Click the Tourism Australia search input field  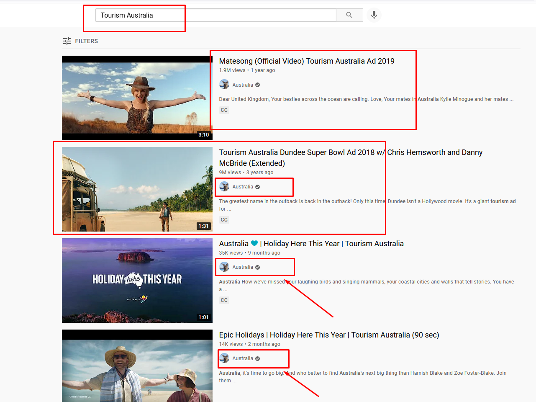click(215, 15)
